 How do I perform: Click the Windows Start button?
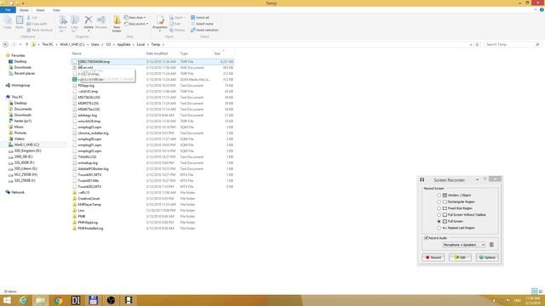point(7,300)
